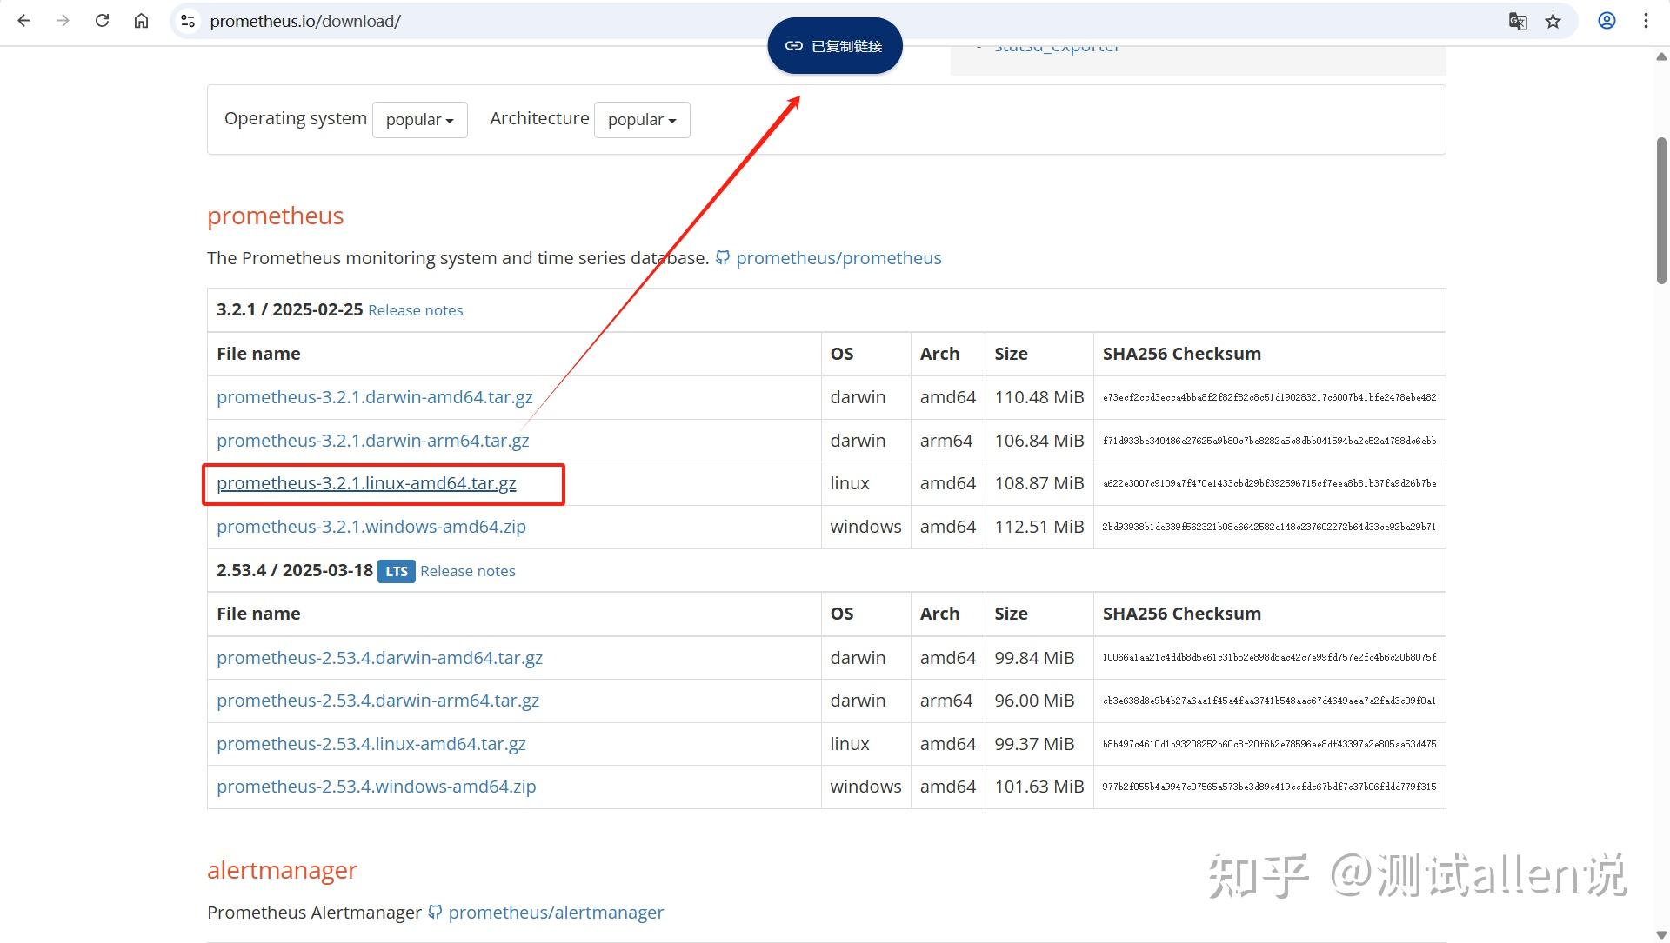
Task: Click the browser back navigation arrow
Action: click(x=23, y=21)
